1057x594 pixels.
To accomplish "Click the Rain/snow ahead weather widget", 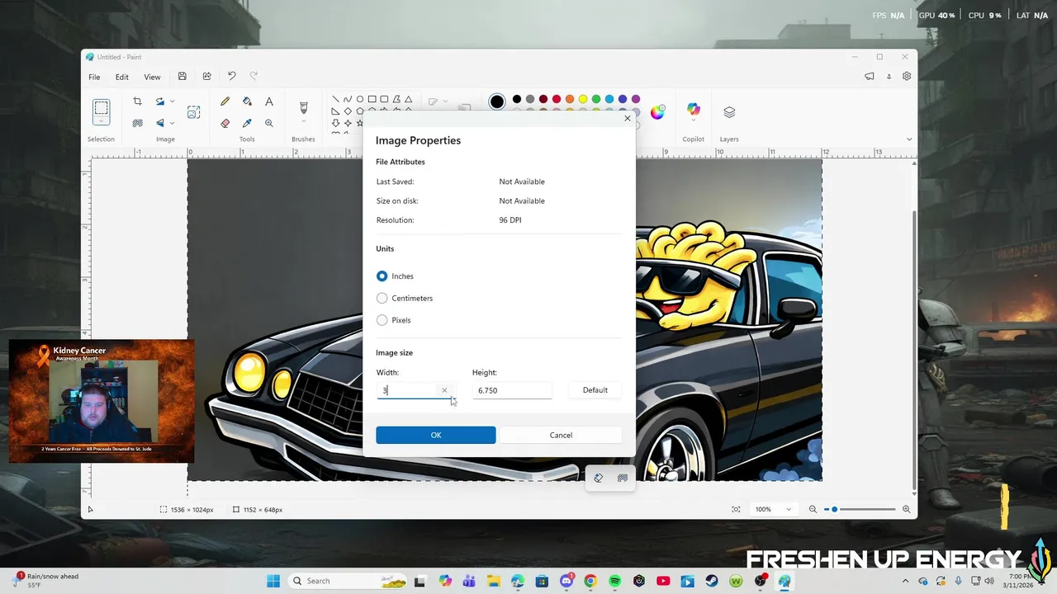I will [45, 581].
